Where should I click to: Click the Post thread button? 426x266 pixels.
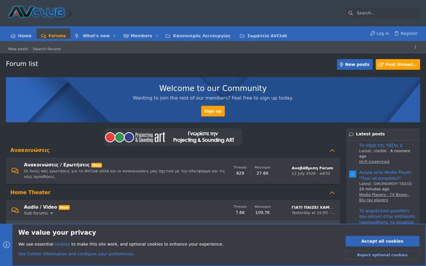click(398, 64)
